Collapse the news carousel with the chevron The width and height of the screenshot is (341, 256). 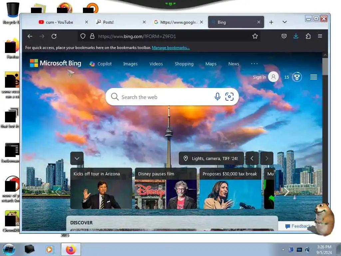click(x=77, y=158)
